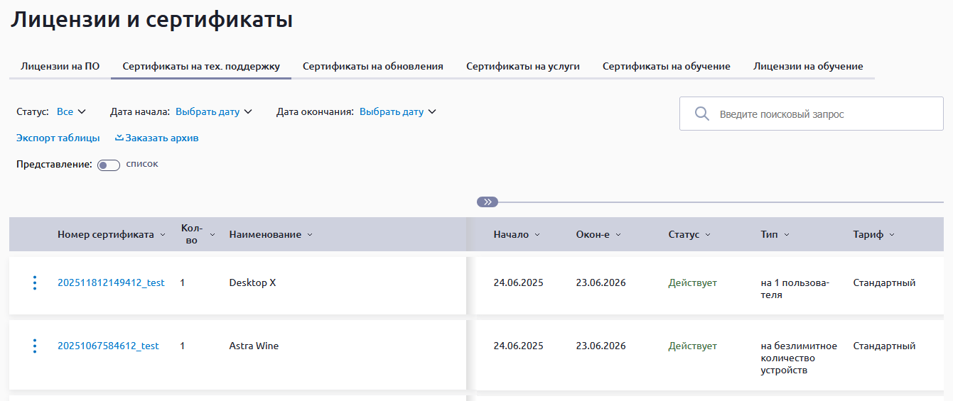
Task: Click the Кол-во column sort arrow
Action: [x=212, y=235]
